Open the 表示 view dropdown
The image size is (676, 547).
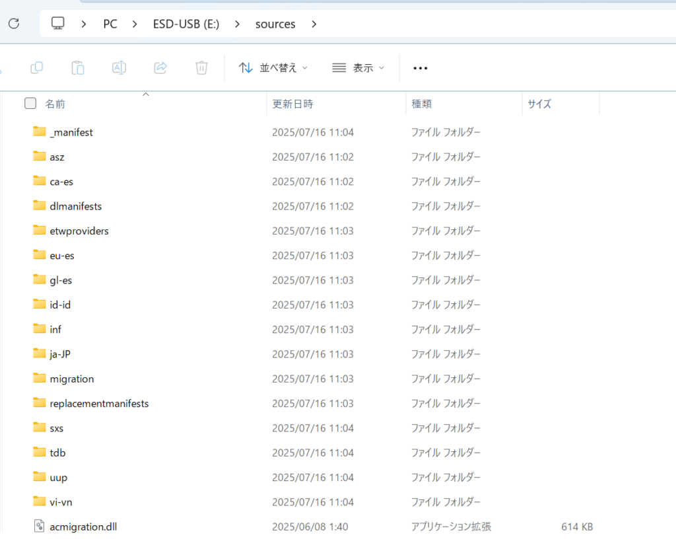click(x=358, y=68)
